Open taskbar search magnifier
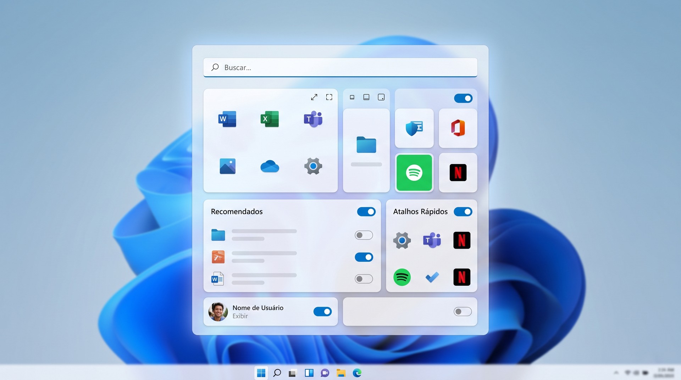 click(277, 373)
